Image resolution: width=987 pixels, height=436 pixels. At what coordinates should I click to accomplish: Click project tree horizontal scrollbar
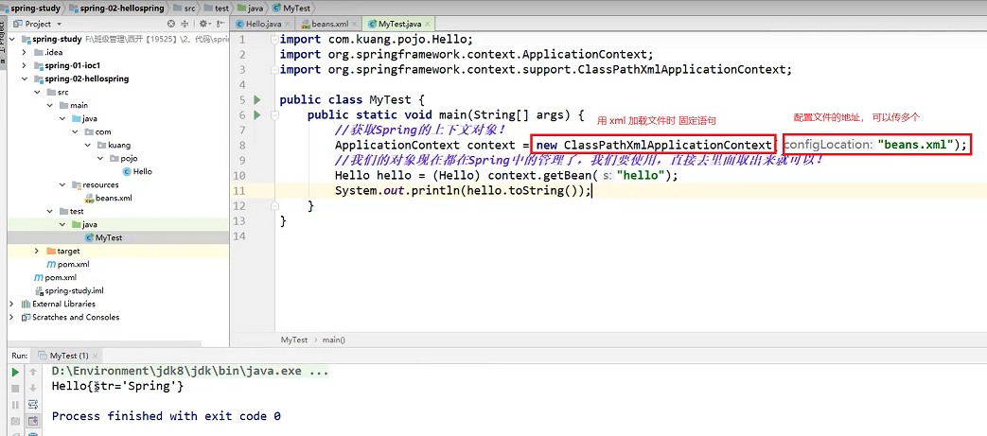104,344
